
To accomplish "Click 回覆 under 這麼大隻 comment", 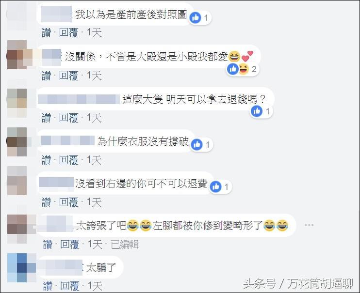I will tap(68, 118).
